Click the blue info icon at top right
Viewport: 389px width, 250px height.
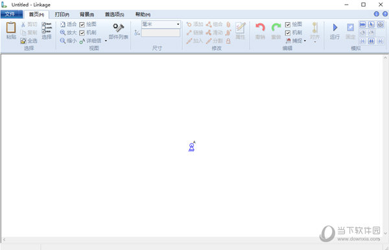point(376,14)
